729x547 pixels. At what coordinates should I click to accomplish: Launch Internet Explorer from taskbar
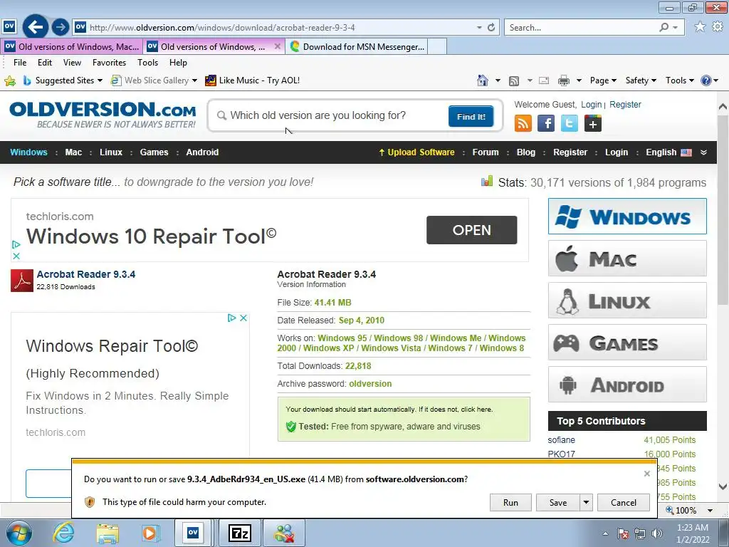[63, 533]
